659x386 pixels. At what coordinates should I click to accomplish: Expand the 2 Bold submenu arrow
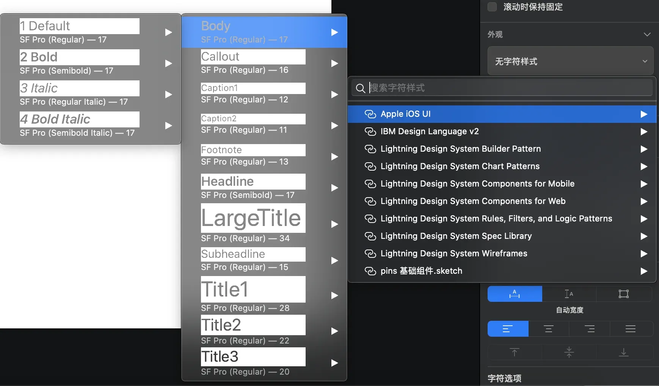169,63
